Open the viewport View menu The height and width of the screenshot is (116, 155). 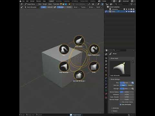[40, 4]
